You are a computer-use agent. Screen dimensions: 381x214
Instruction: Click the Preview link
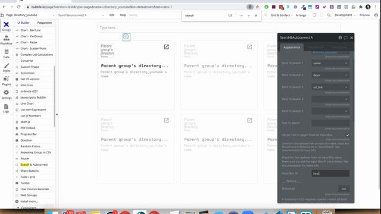tap(364, 15)
